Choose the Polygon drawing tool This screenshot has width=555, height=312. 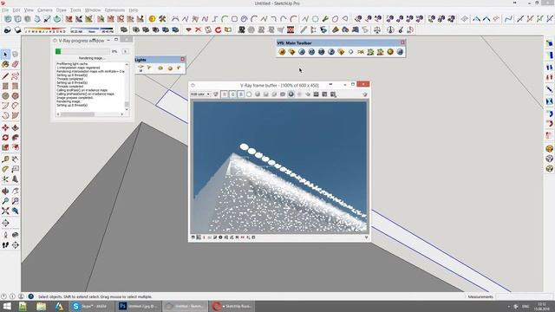(x=16, y=96)
